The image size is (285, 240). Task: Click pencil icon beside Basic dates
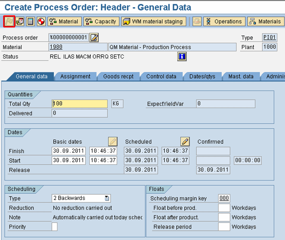pos(113,141)
